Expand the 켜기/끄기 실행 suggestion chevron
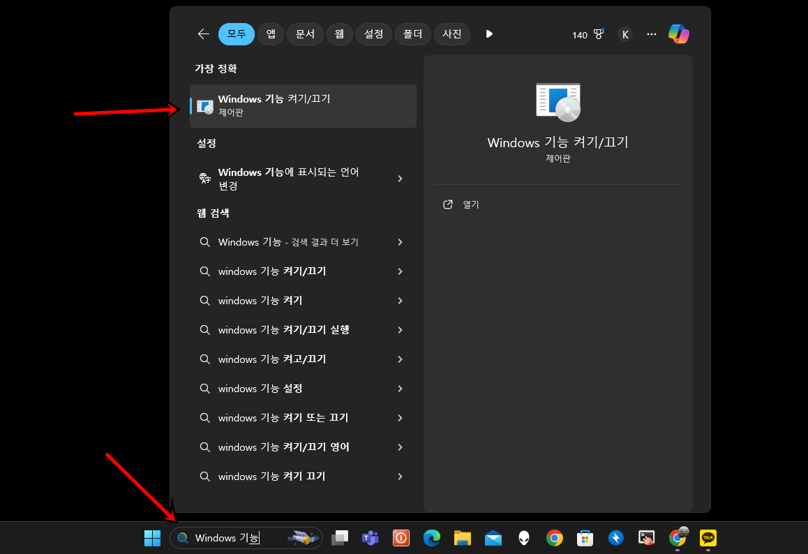 (400, 330)
